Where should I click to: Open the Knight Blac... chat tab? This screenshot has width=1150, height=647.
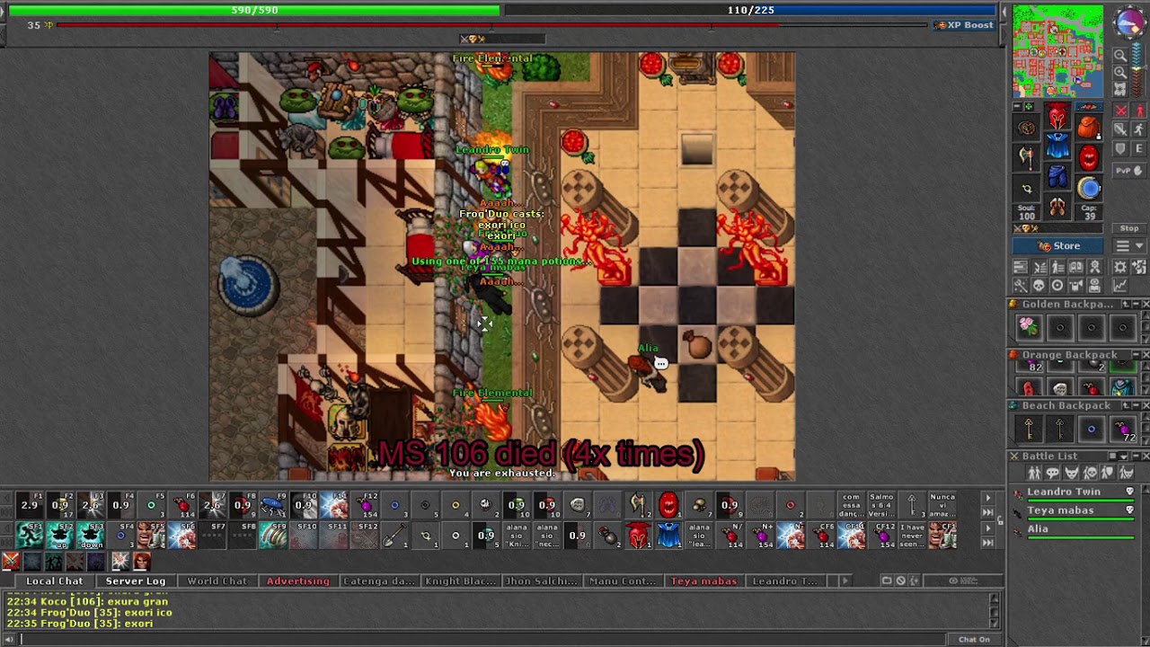click(460, 581)
